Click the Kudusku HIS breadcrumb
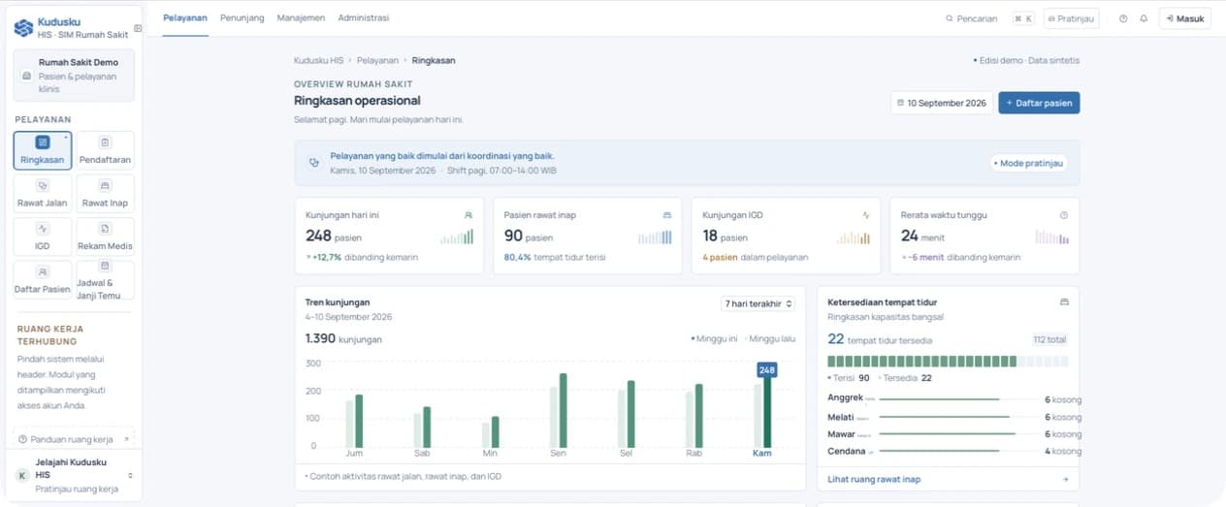1226x507 pixels. [319, 60]
